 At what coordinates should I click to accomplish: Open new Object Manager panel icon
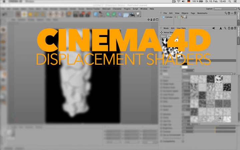pos(235,13)
